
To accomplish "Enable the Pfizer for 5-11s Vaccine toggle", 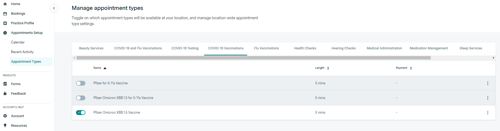I will [81, 83].
